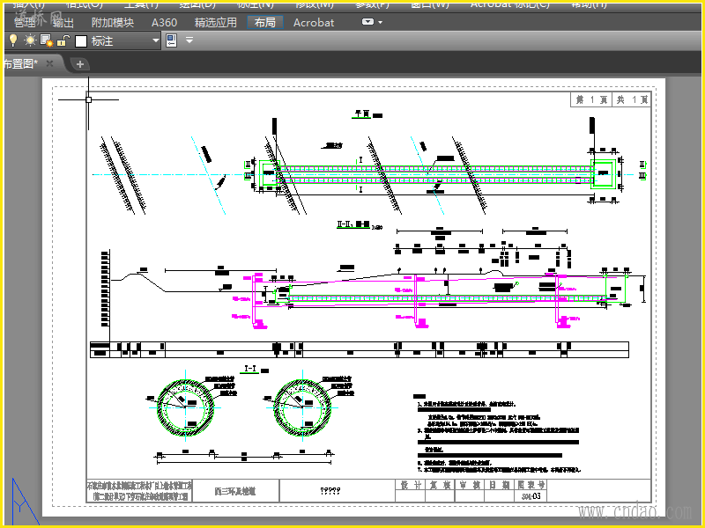Viewport: 705px width, 528px height.
Task: Click the layer list dropdown arrow
Action: [156, 40]
